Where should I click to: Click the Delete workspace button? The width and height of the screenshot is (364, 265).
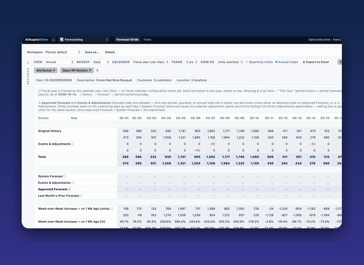[x=110, y=52]
